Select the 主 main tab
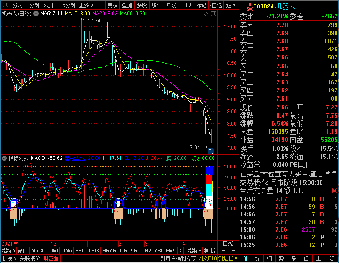Screen dimensions: 339x263 pos(319,258)
